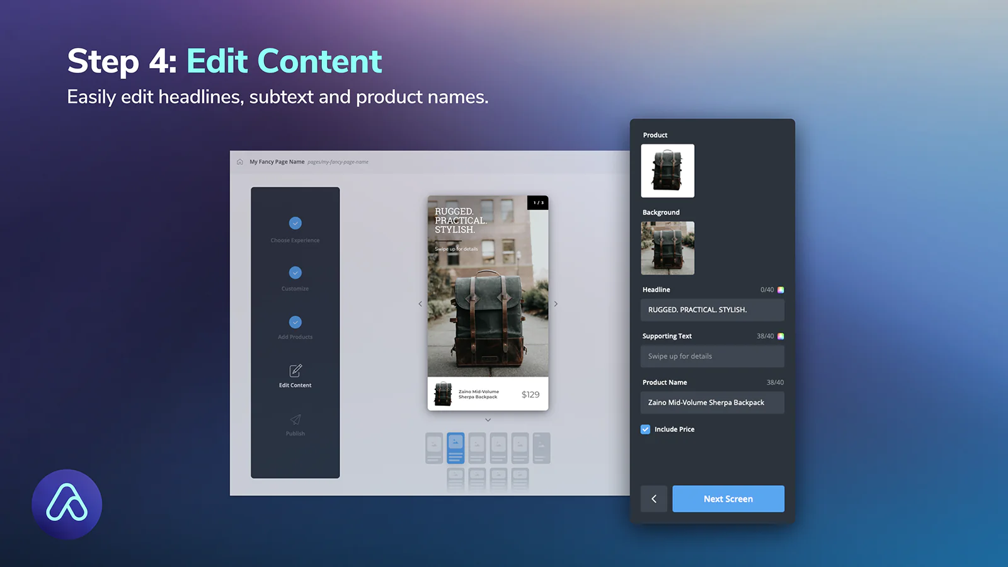This screenshot has width=1008, height=567.
Task: Open the Headline color picker swatch
Action: coord(781,290)
